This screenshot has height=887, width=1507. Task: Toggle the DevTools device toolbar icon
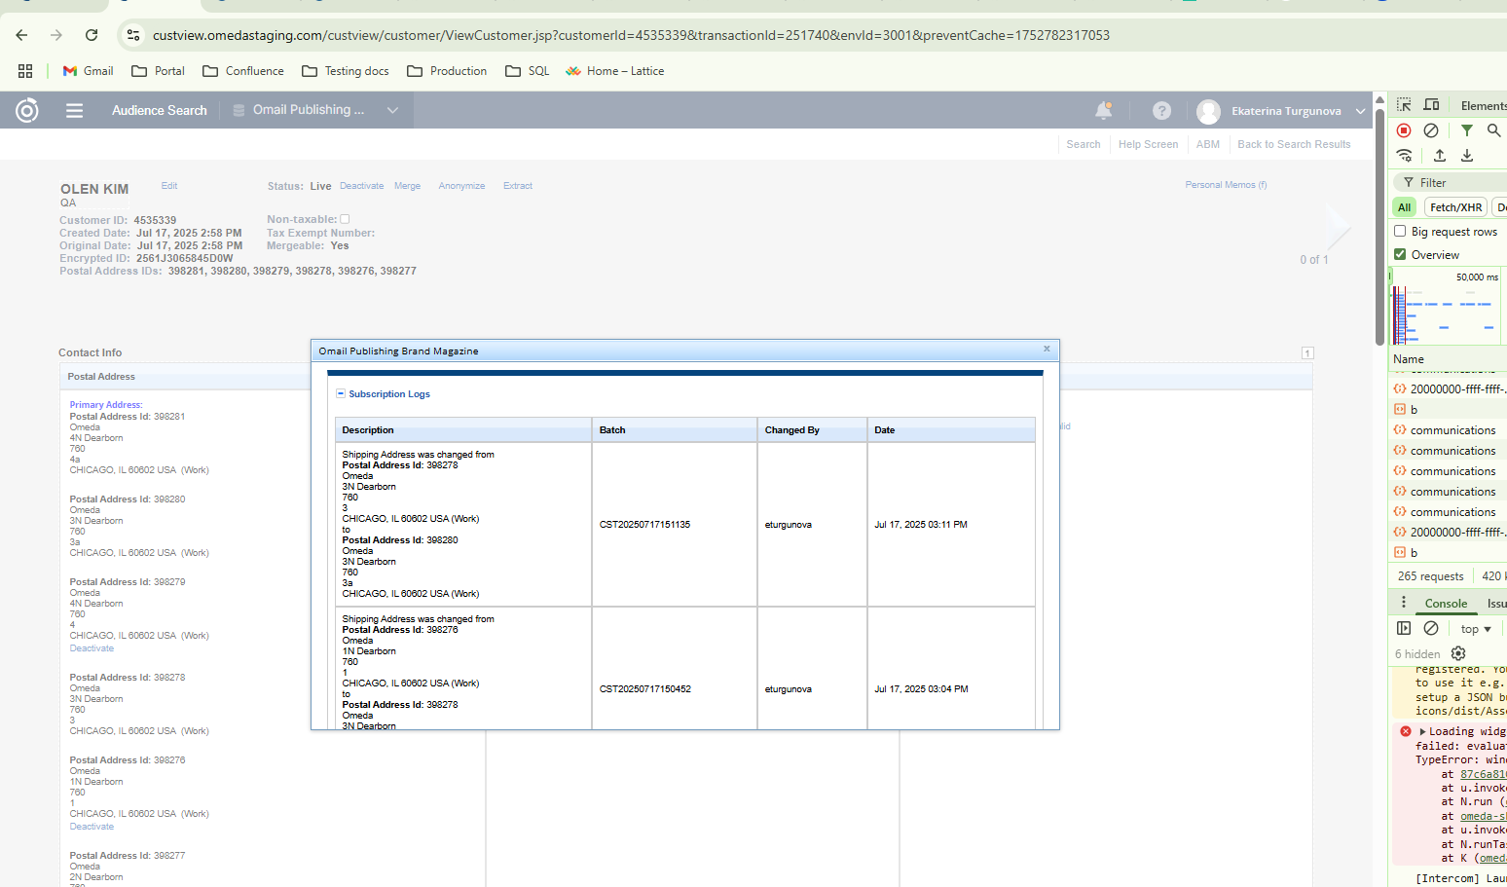tap(1431, 105)
